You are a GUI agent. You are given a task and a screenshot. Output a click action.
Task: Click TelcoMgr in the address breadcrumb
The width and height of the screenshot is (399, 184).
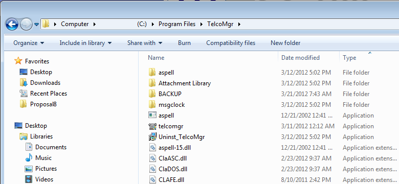click(220, 24)
